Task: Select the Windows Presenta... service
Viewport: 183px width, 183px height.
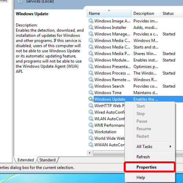Action: (112, 67)
